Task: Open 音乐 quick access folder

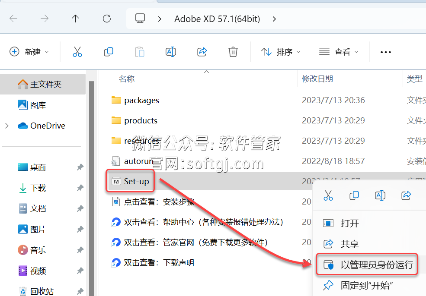Action: [x=32, y=250]
